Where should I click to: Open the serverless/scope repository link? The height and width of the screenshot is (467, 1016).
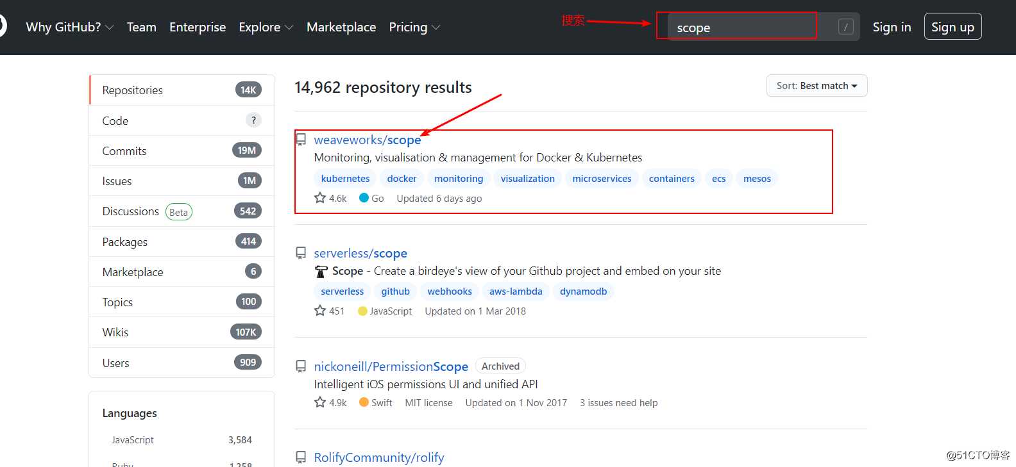[x=360, y=253]
